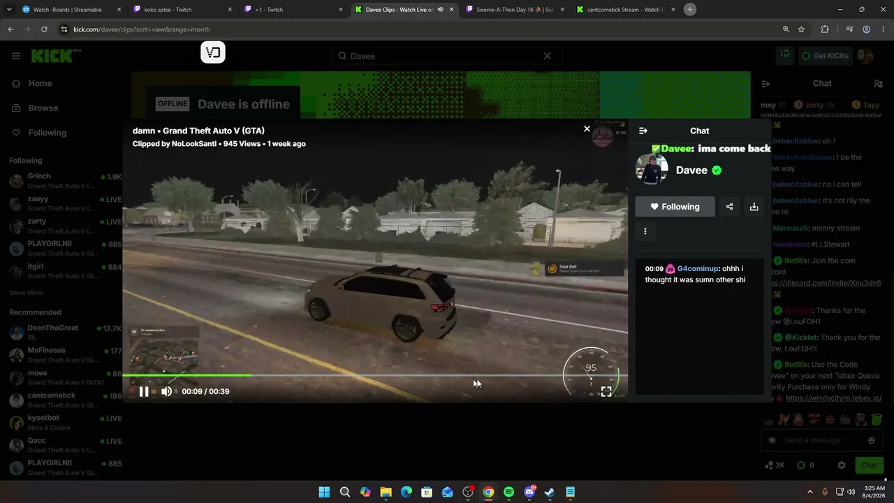Collapse the main stream chat sidebar
Viewport: 894px width, 503px height.
point(765,84)
